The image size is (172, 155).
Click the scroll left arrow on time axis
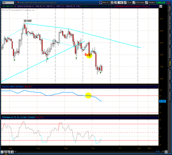[15, 152]
